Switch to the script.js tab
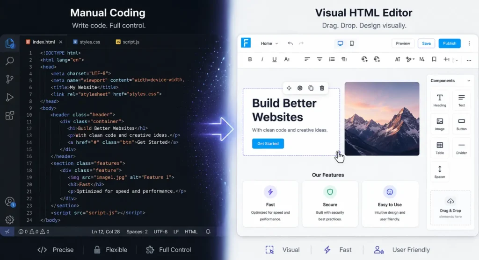 pyautogui.click(x=127, y=42)
